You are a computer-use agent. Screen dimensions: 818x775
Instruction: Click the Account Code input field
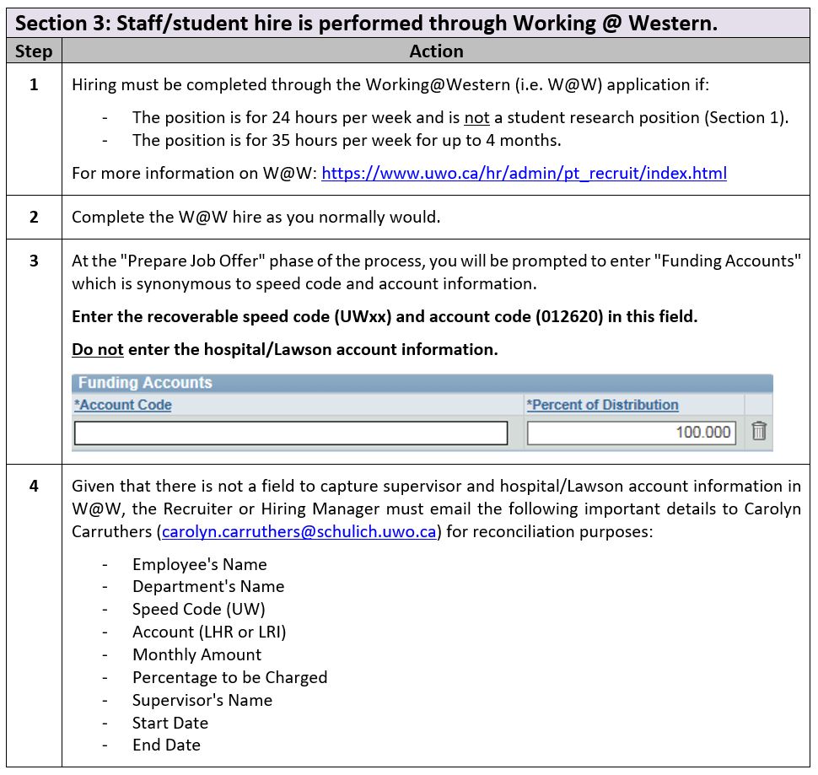(x=291, y=433)
